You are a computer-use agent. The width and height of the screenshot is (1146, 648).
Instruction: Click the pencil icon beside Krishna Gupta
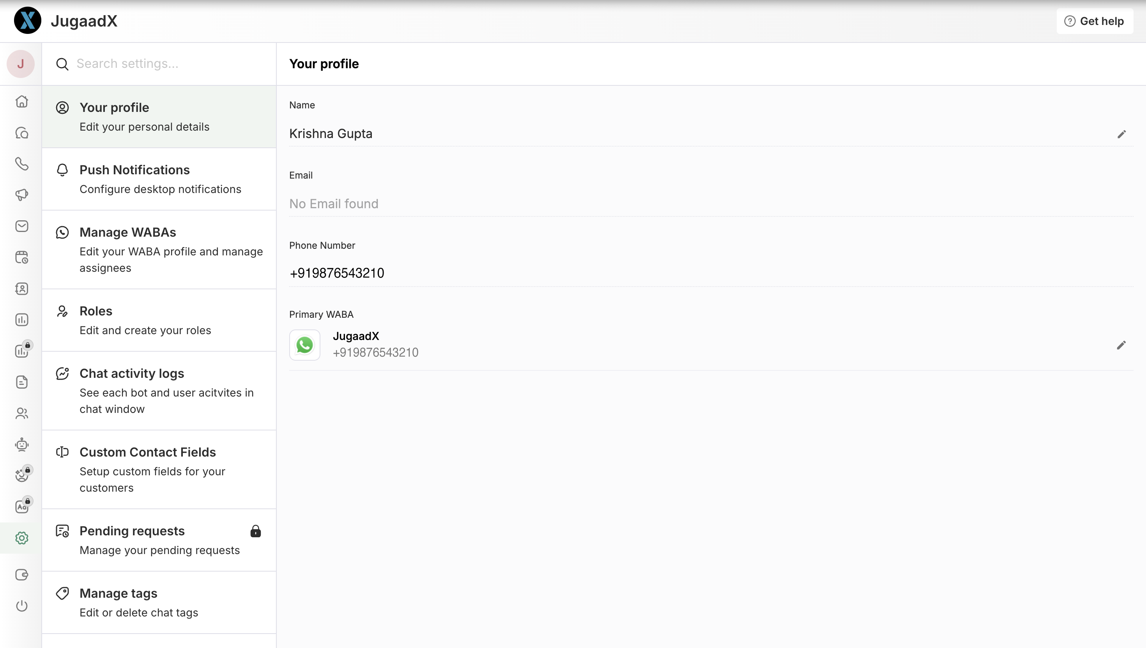[1121, 134]
